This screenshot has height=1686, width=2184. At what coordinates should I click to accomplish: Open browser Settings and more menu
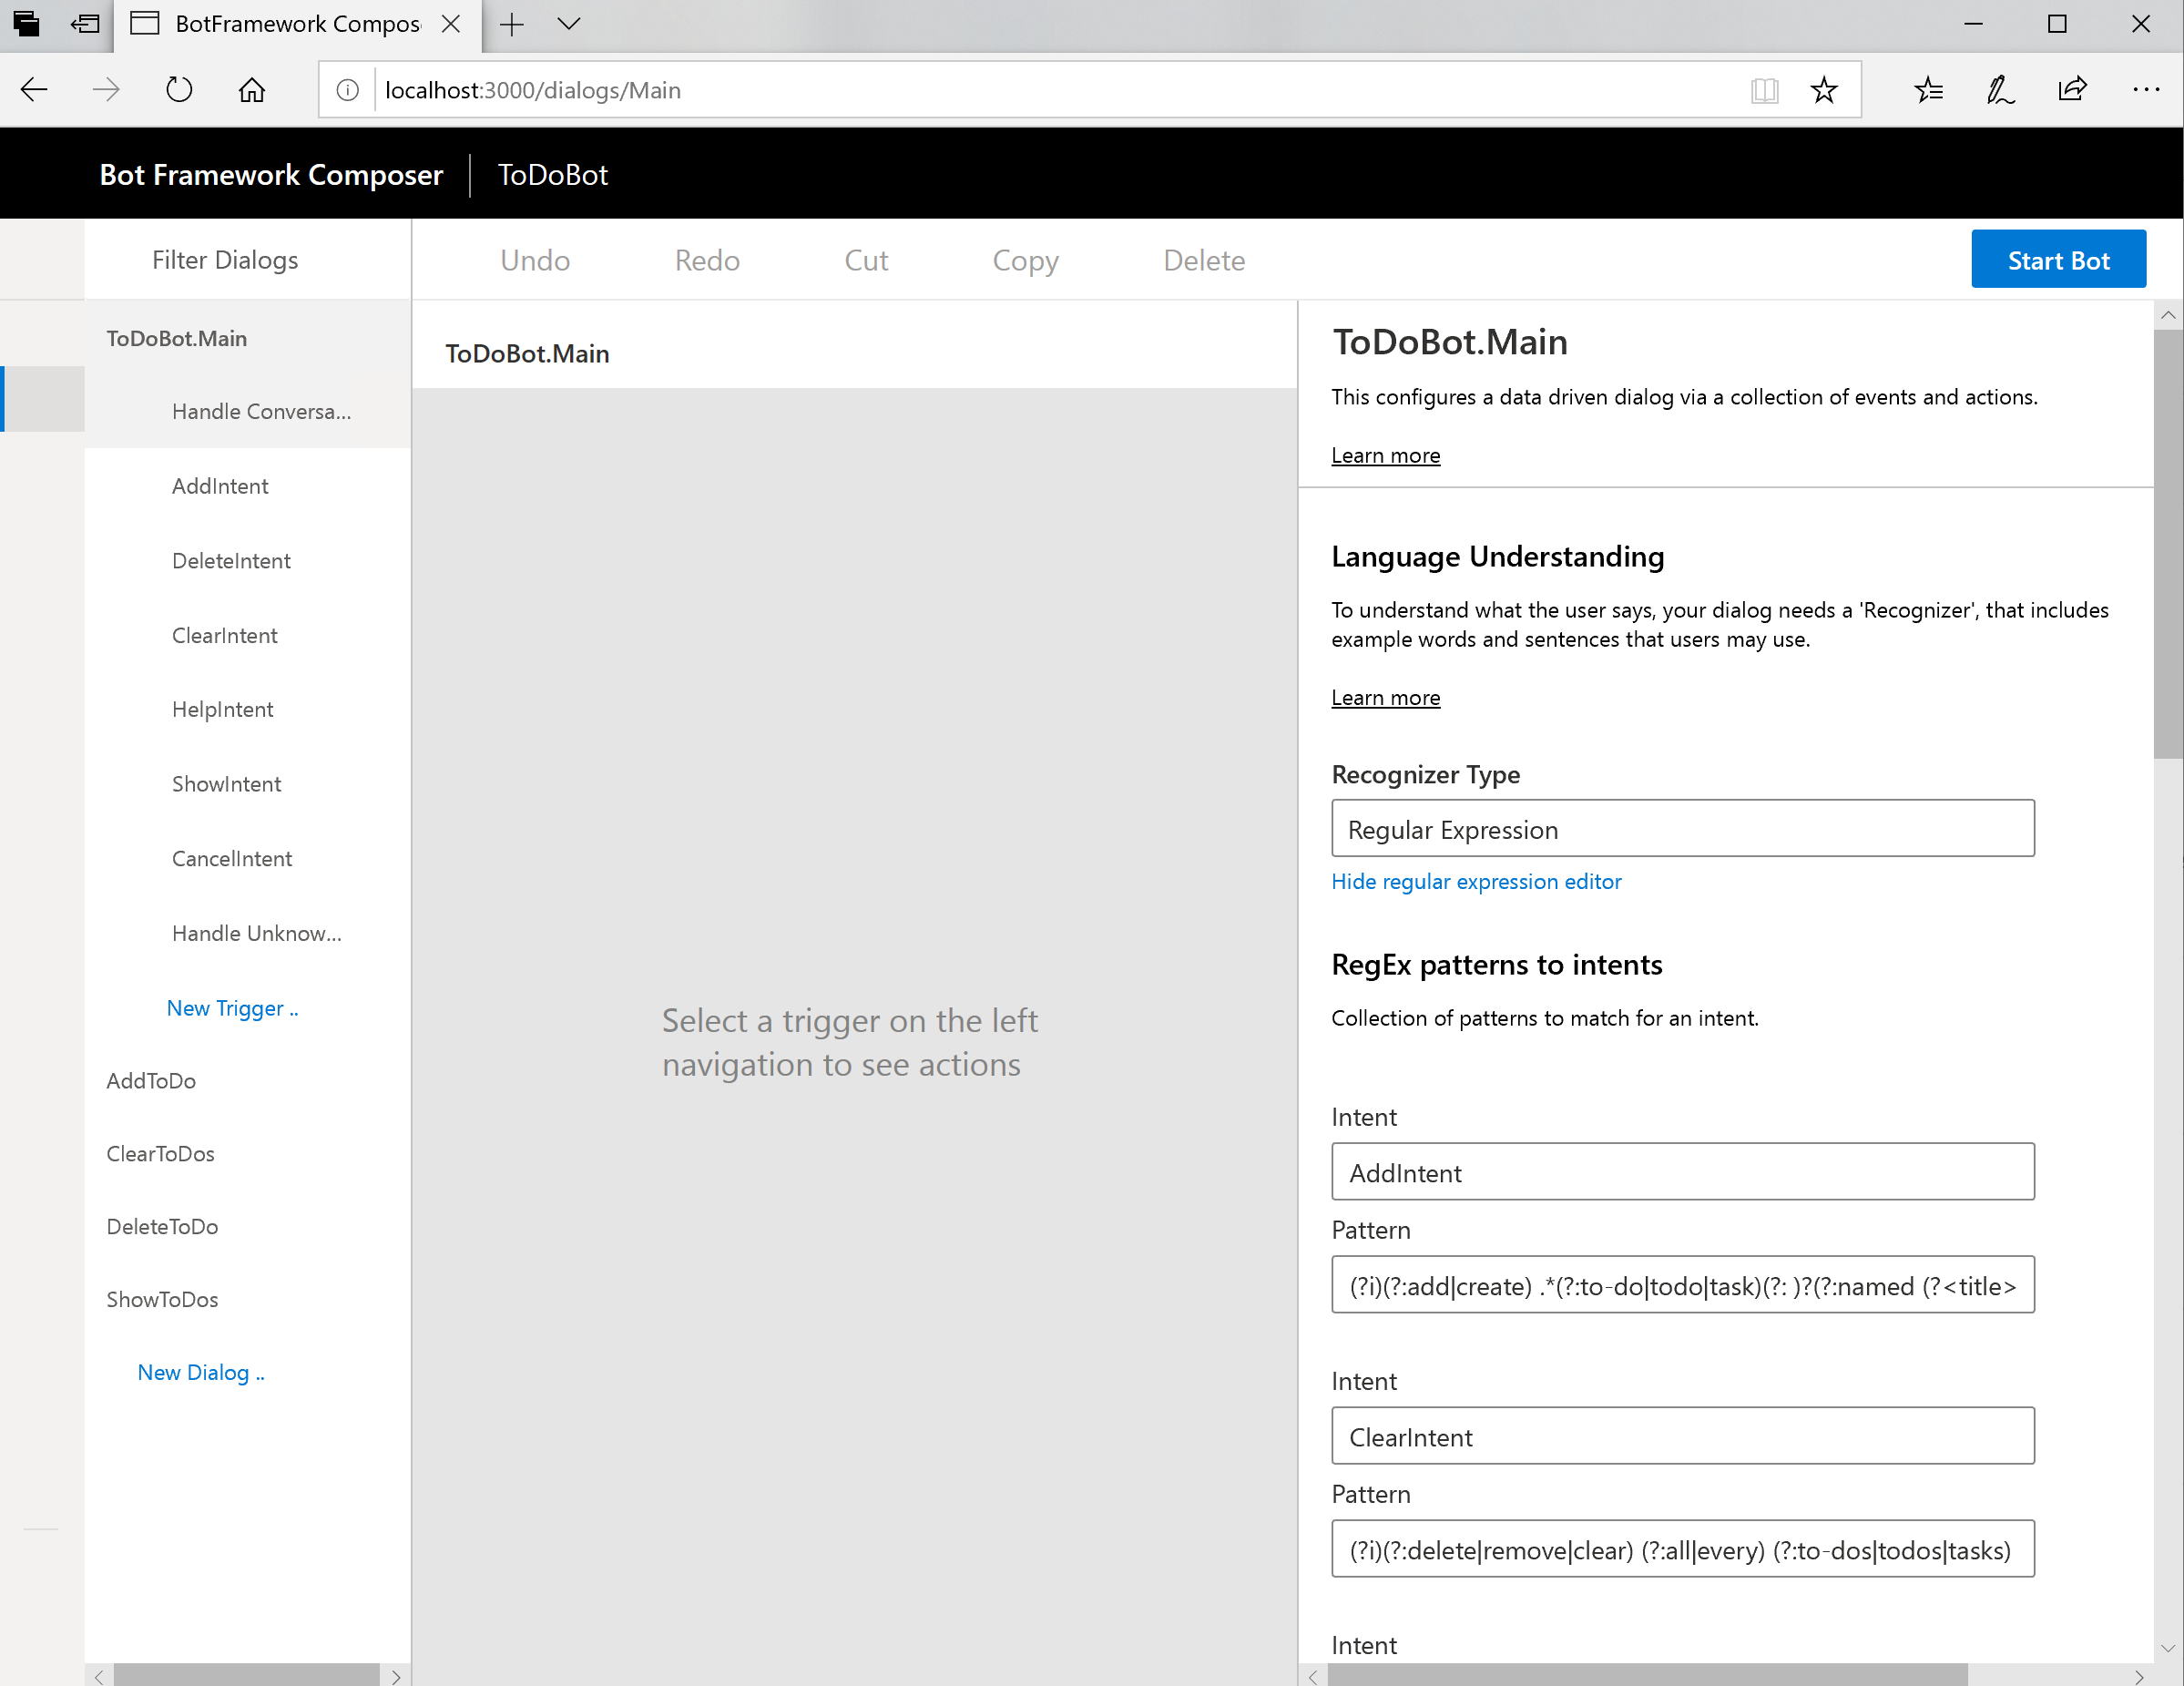pyautogui.click(x=2145, y=90)
